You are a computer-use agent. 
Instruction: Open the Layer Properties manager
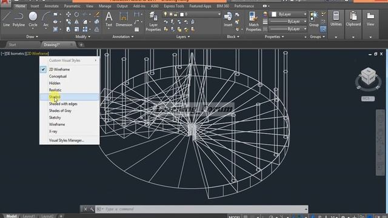pos(153,21)
